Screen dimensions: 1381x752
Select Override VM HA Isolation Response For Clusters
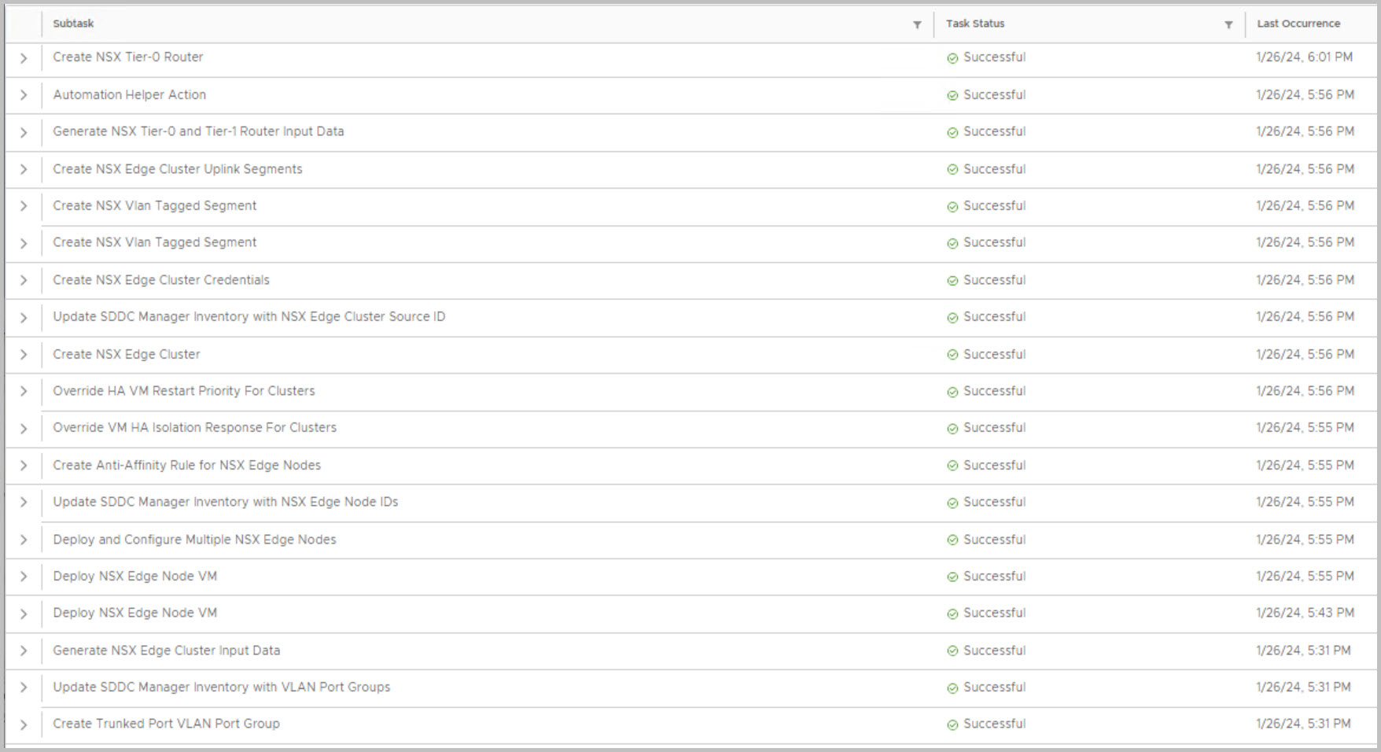click(x=194, y=428)
